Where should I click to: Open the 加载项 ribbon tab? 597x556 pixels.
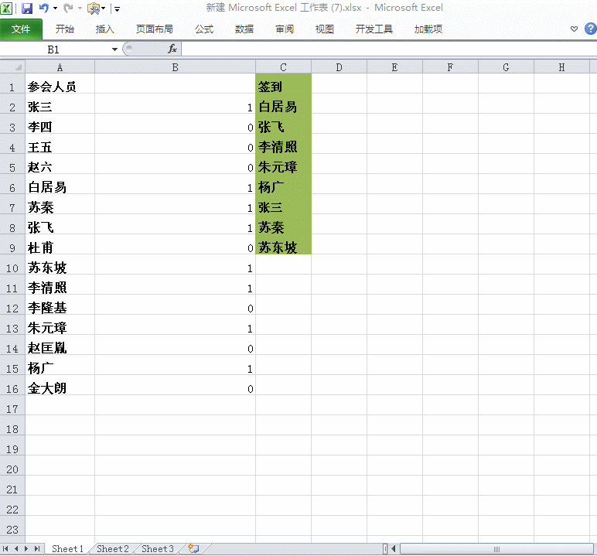(x=428, y=29)
